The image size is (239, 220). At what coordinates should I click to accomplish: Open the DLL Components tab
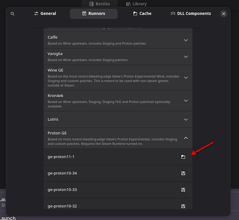click(190, 14)
